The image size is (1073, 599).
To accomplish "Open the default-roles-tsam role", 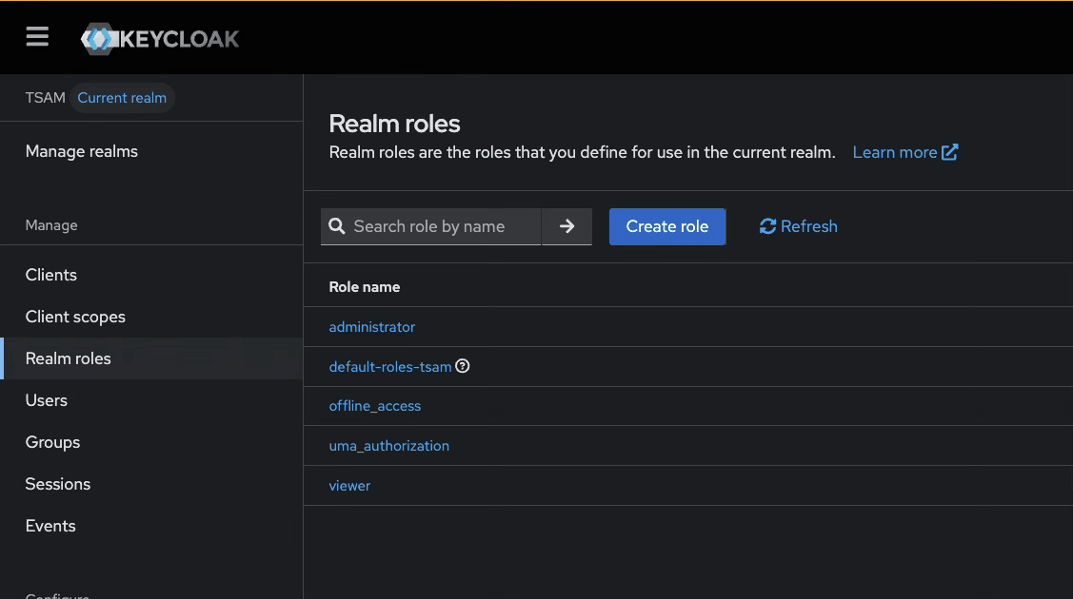I will click(x=390, y=367).
